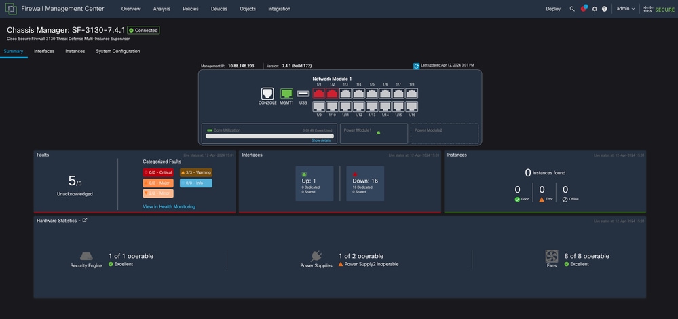Select port 1/13
The height and width of the screenshot is (319, 678).
coord(372,107)
